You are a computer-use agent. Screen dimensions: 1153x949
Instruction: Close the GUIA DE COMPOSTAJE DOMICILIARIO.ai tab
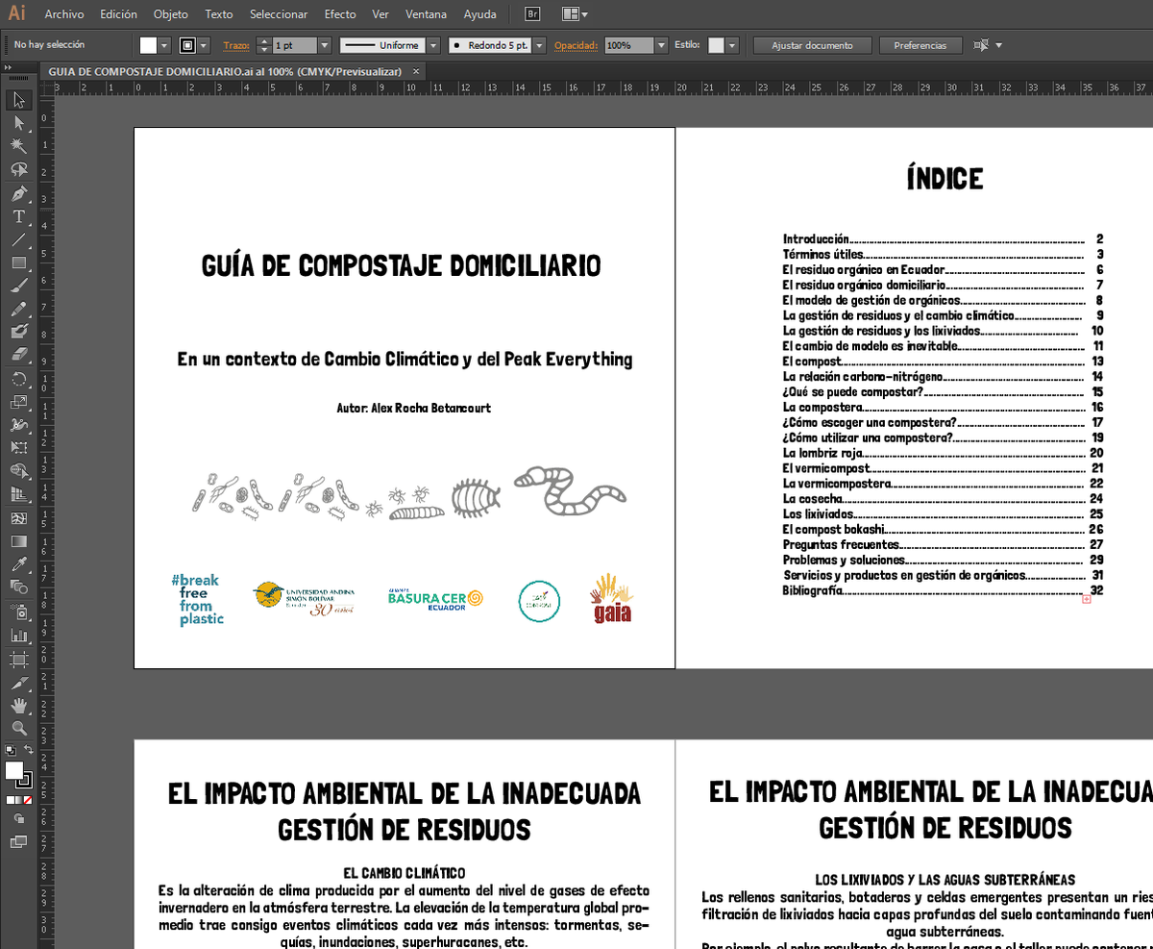[416, 71]
